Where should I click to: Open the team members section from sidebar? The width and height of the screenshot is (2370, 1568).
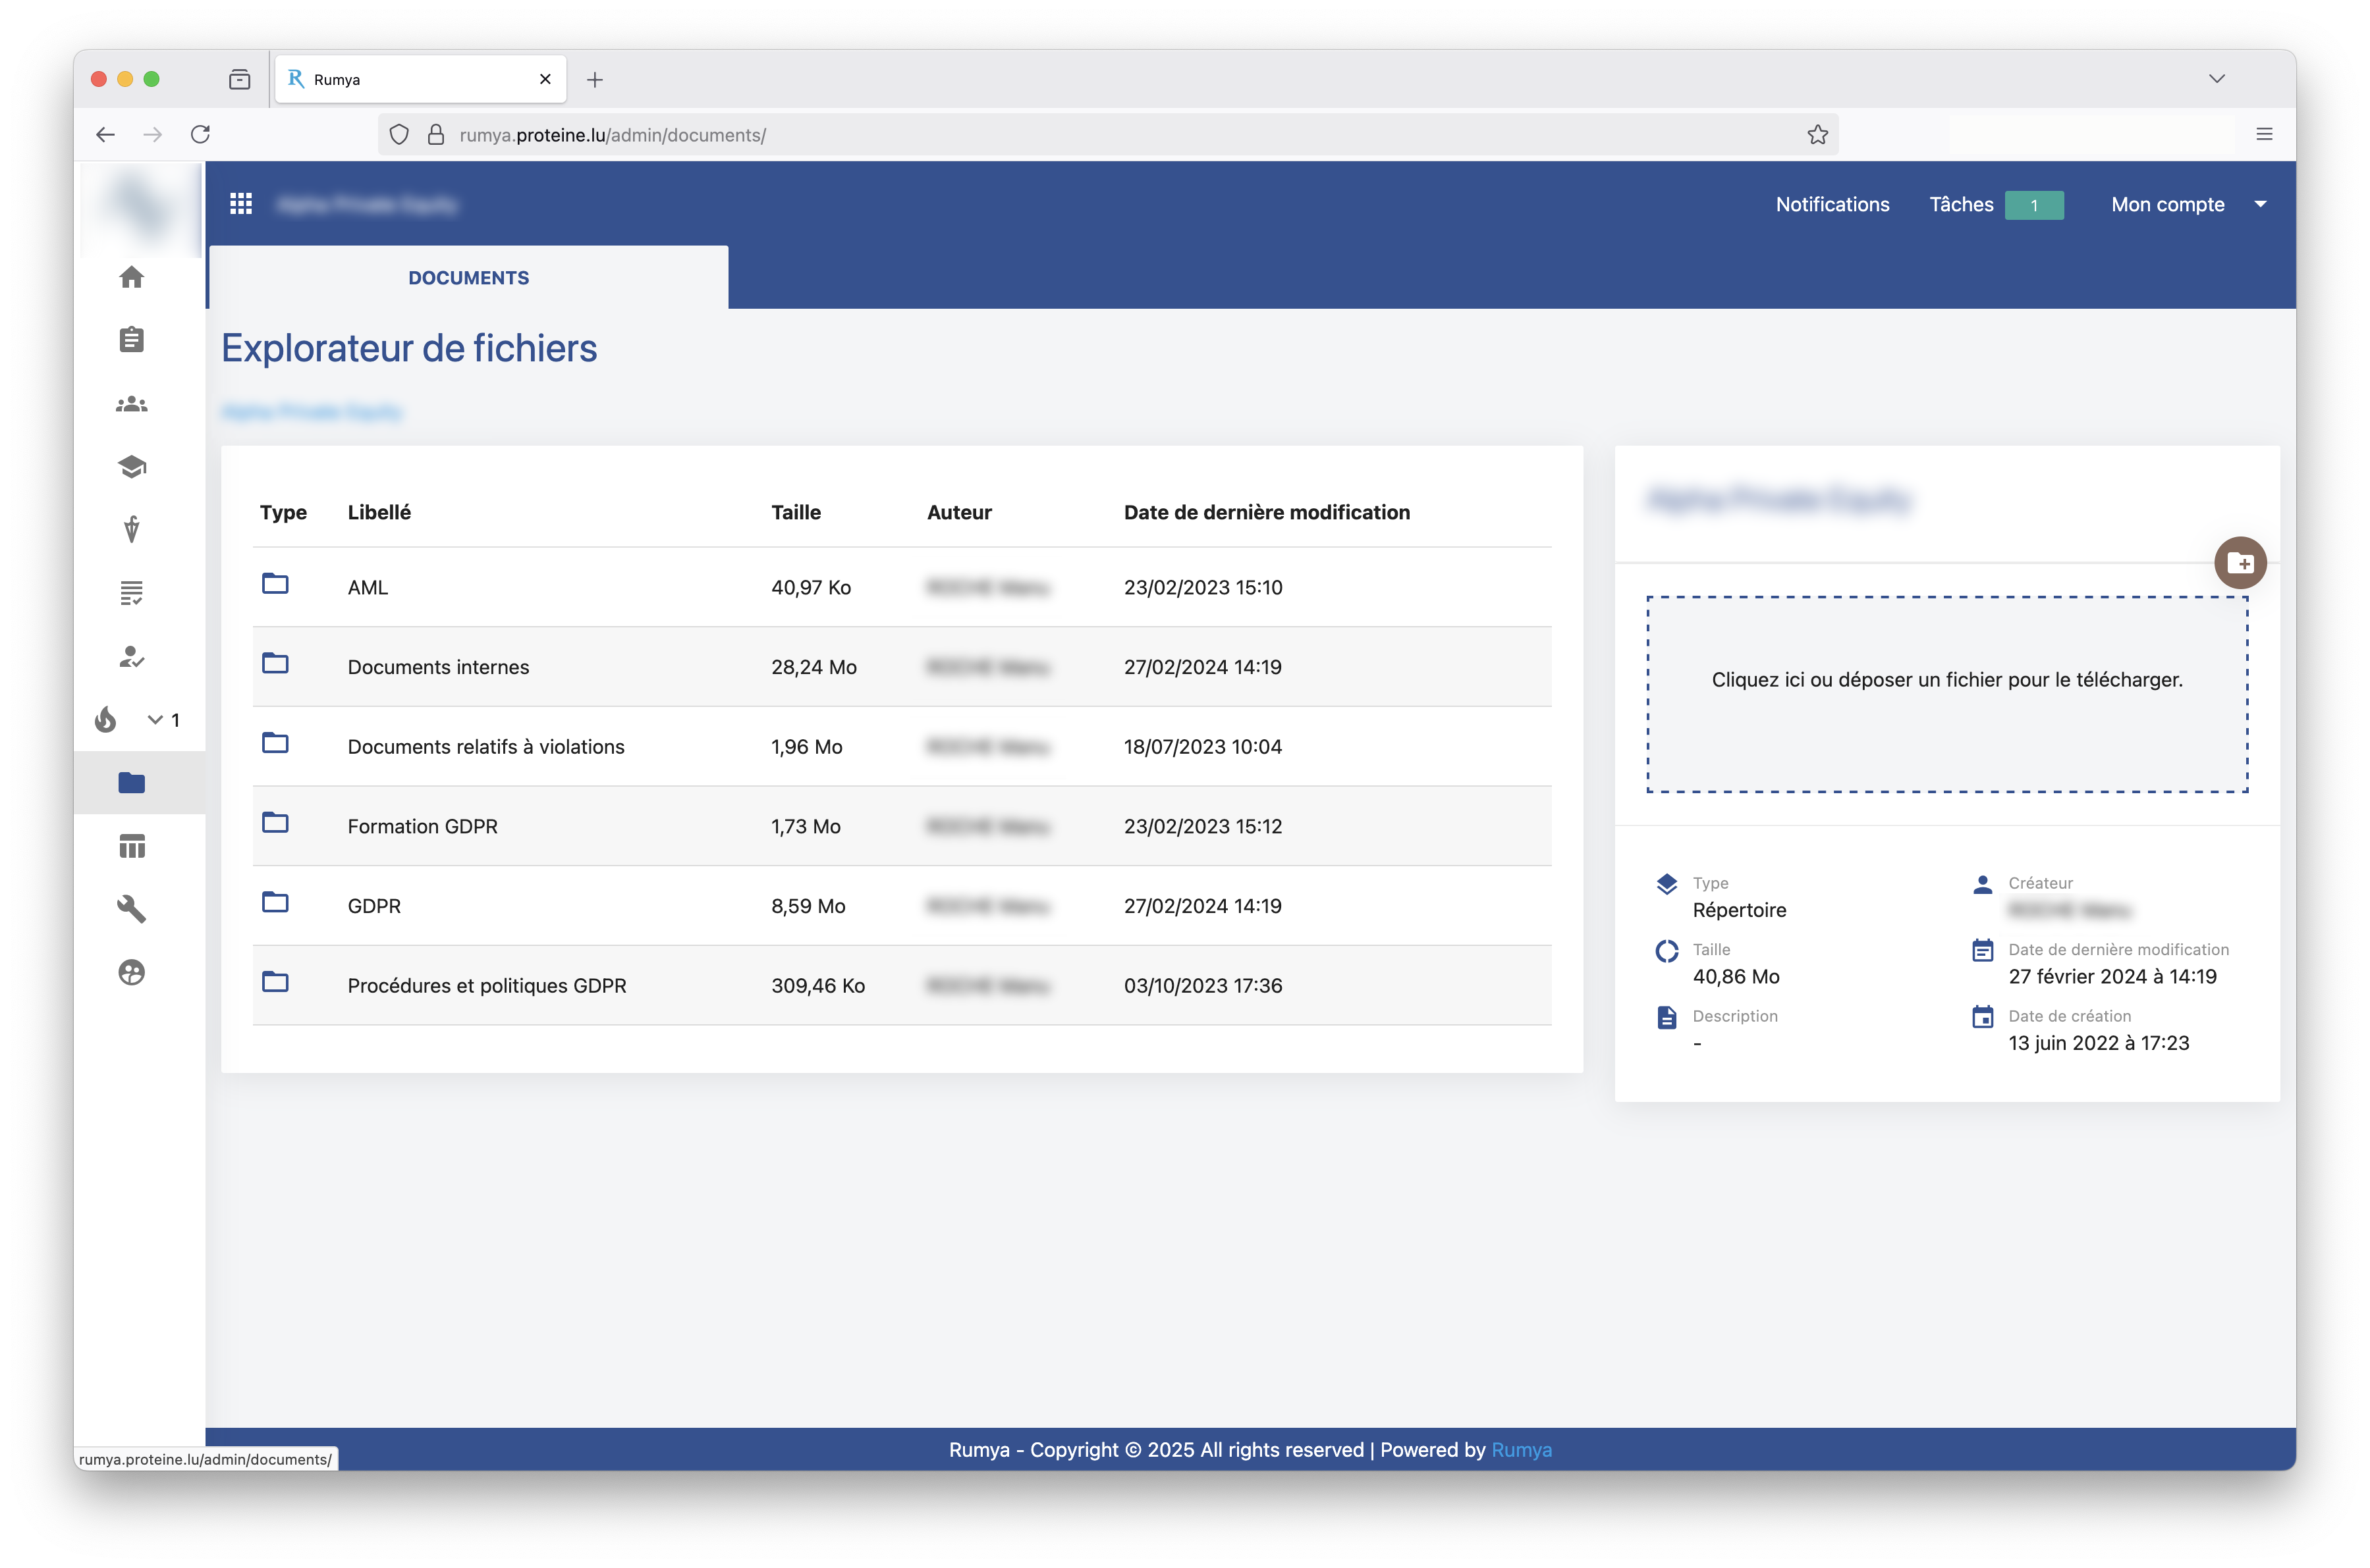(x=131, y=404)
